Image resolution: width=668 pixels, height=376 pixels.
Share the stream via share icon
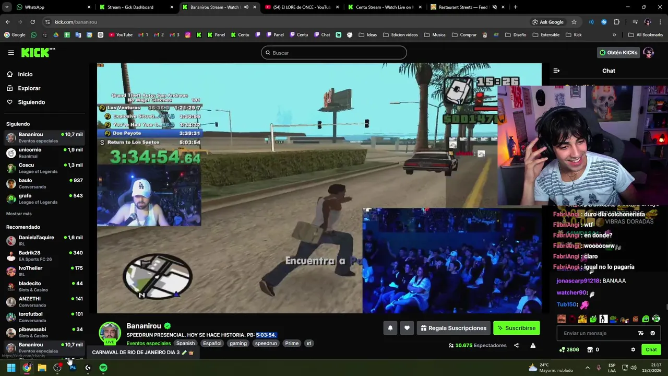516,345
